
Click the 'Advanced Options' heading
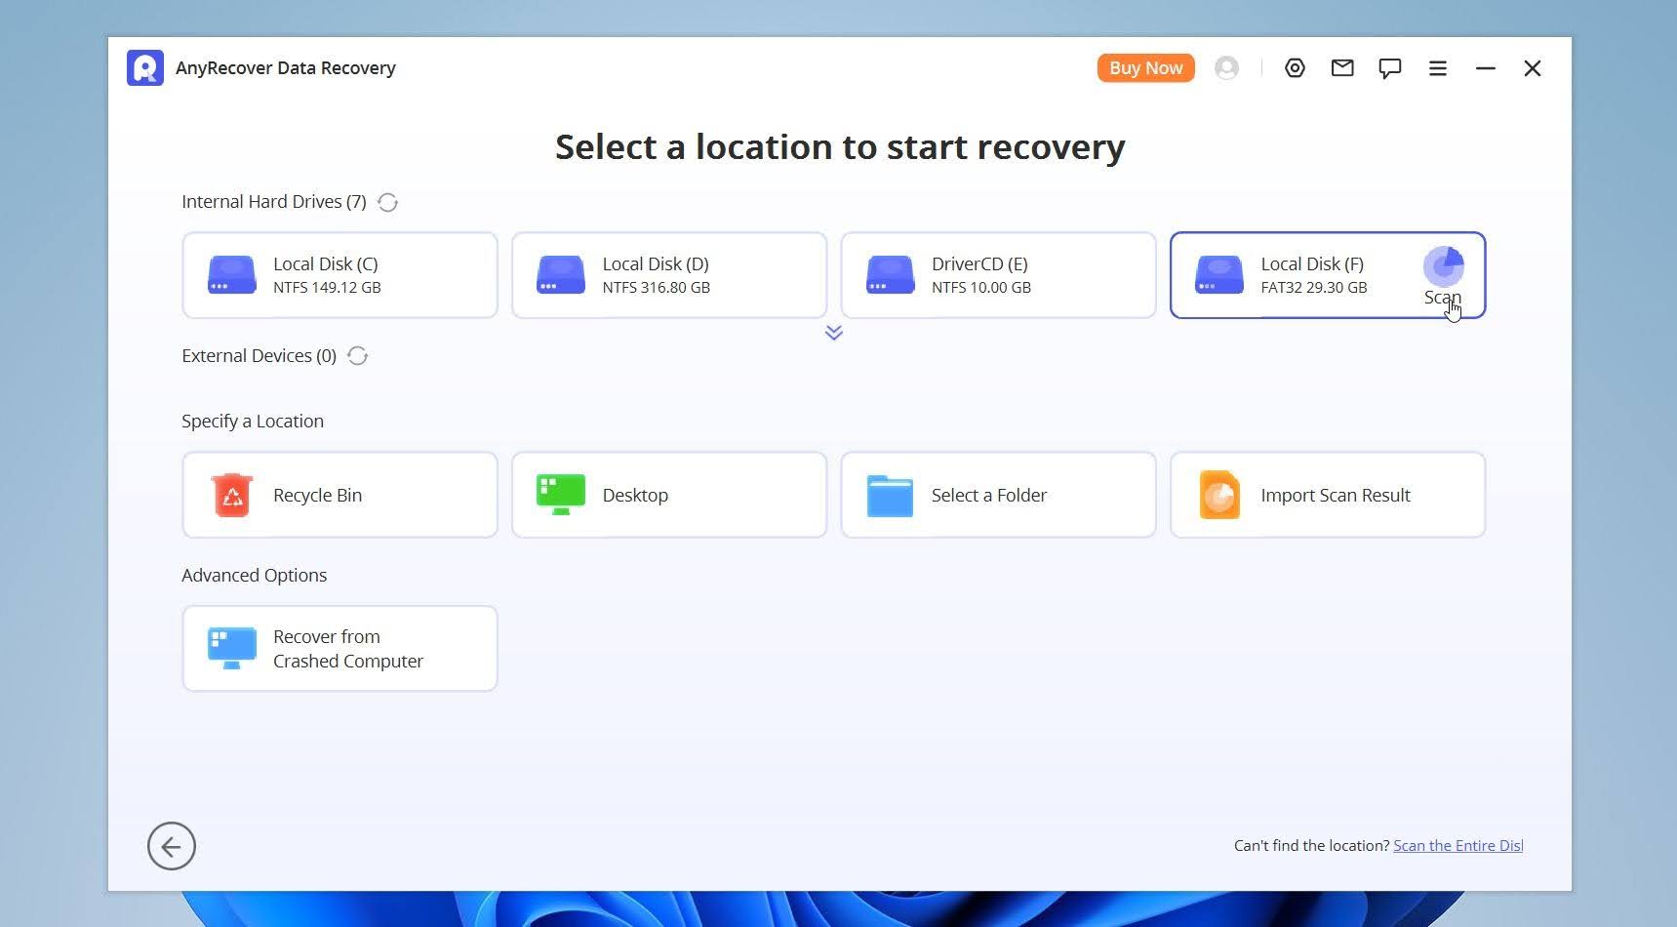click(x=255, y=576)
